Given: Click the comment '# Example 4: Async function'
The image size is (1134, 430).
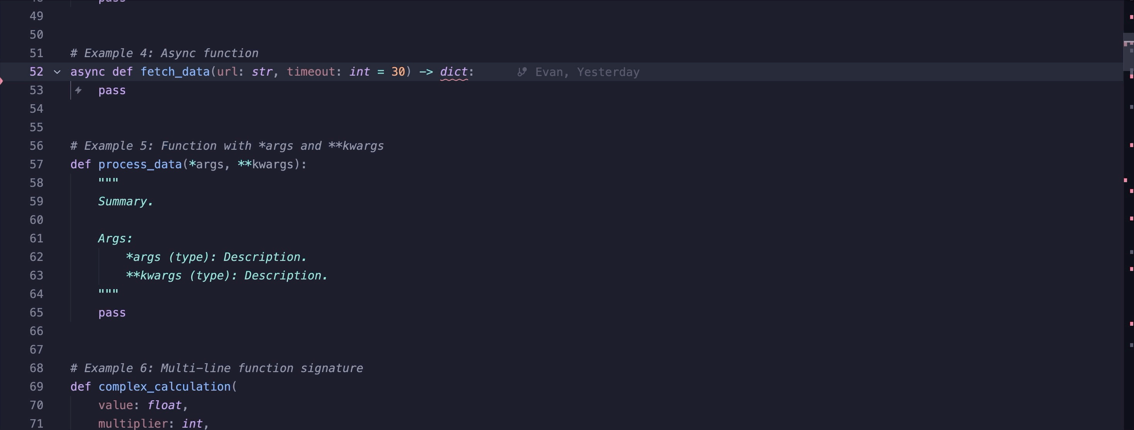Looking at the screenshot, I should (164, 53).
